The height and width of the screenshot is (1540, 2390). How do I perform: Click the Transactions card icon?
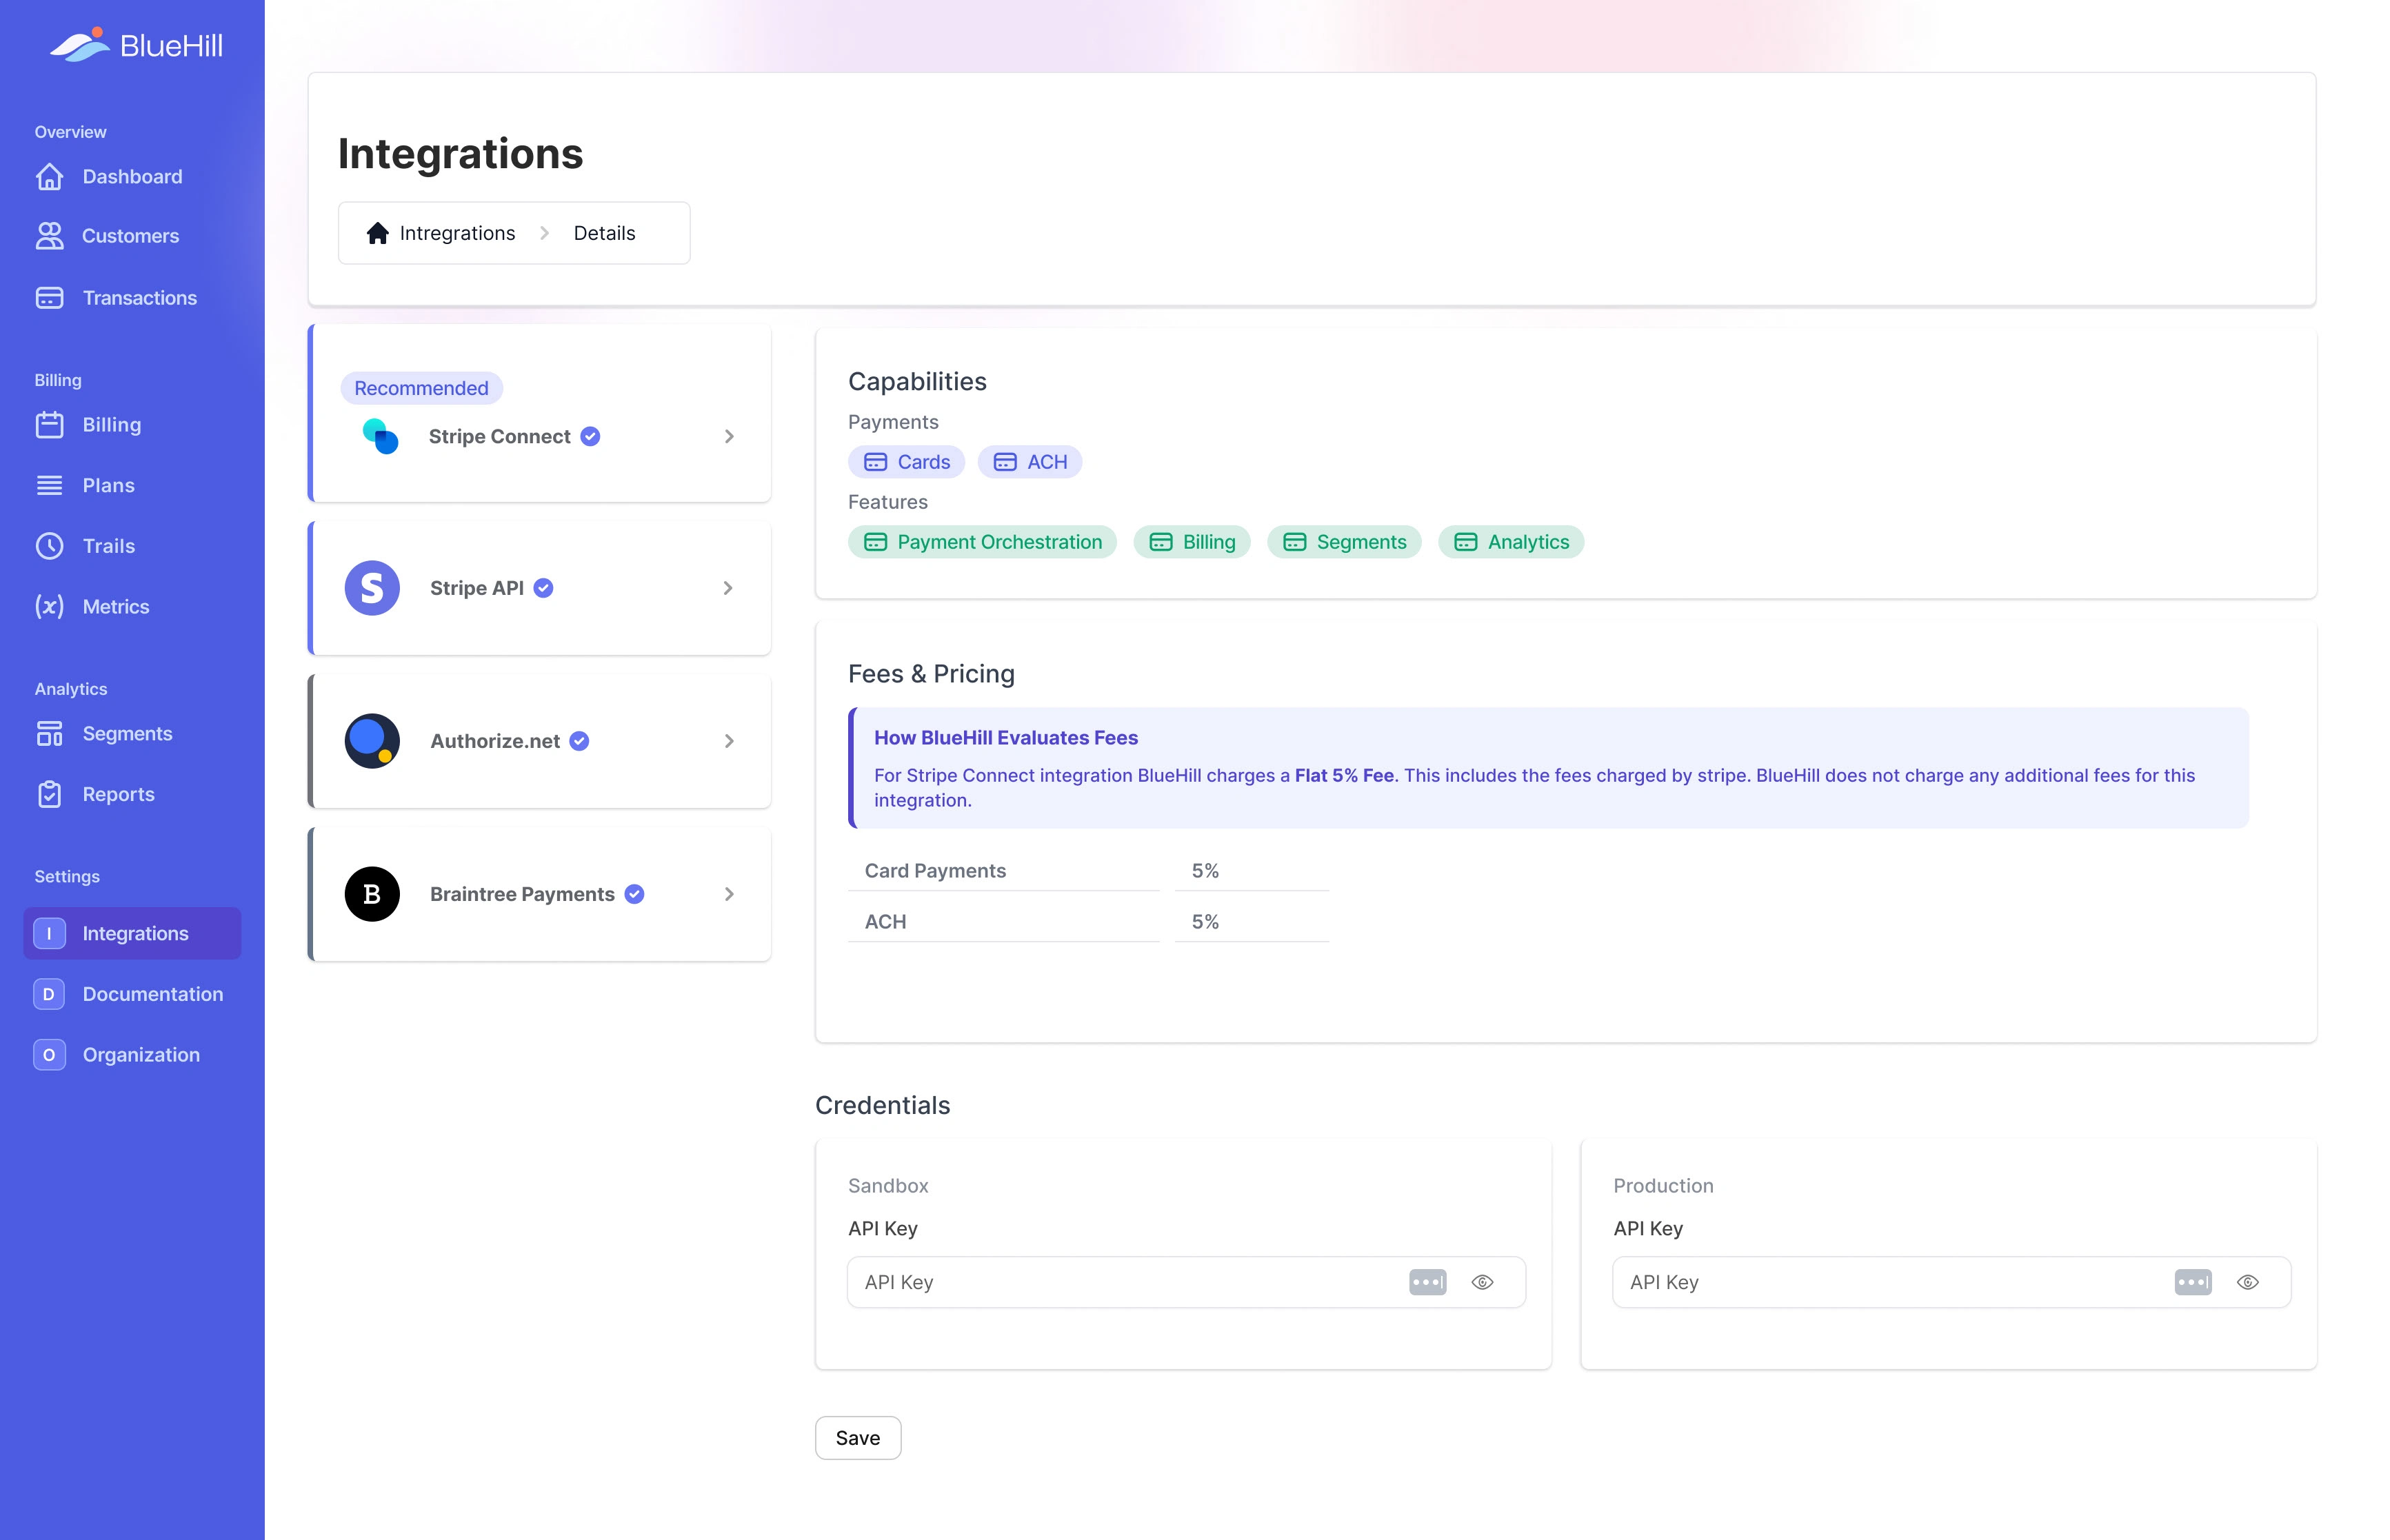49,298
